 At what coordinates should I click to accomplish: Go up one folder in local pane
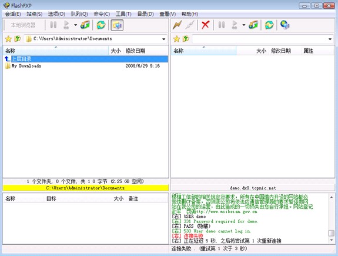coord(18,39)
